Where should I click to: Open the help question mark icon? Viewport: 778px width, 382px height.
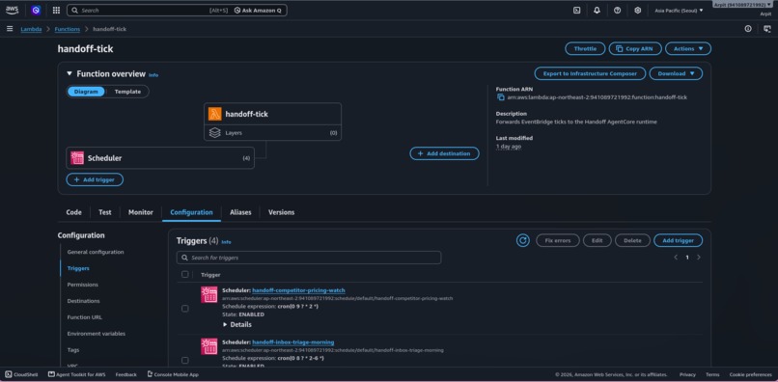click(x=617, y=10)
